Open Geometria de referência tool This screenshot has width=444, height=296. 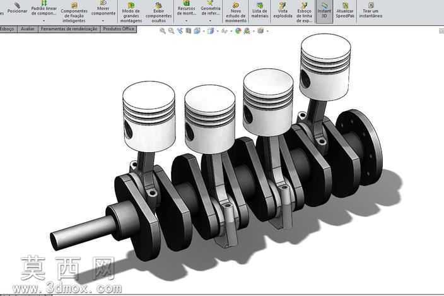(x=211, y=8)
